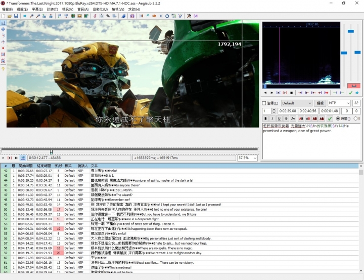The image size is (364, 280).
Task: Set secondary color with second AB button
Action: (308, 118)
